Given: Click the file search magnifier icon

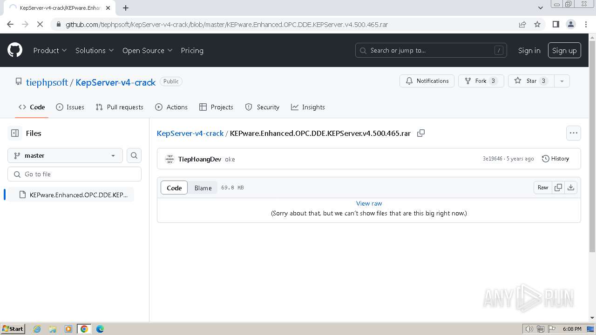Looking at the screenshot, I should [x=134, y=155].
